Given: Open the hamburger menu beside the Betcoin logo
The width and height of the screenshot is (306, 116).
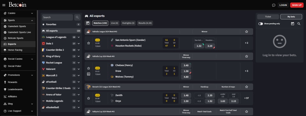Looking at the screenshot, I should (x=4, y=5).
